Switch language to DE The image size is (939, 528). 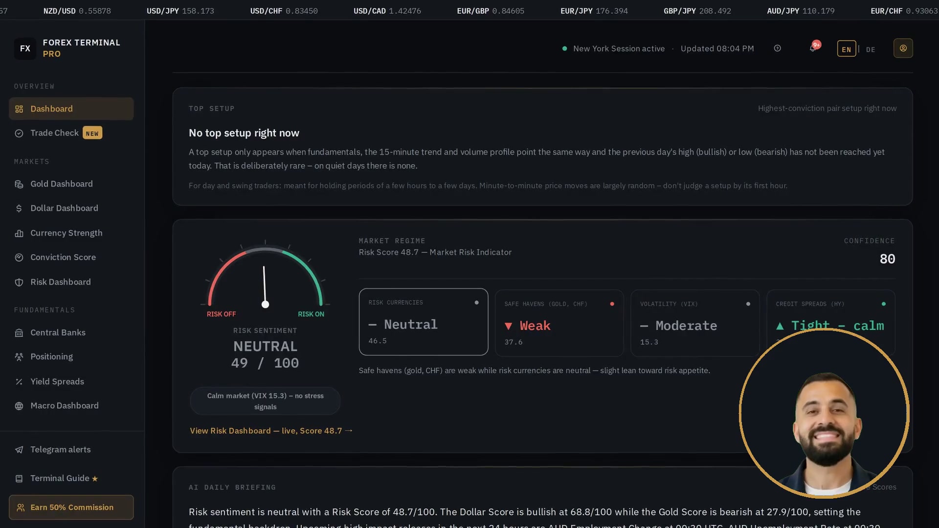pyautogui.click(x=871, y=49)
